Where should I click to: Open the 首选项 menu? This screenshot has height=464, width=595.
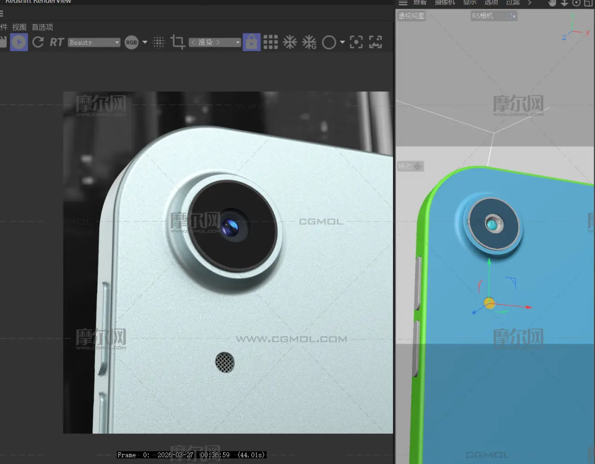click(x=42, y=27)
